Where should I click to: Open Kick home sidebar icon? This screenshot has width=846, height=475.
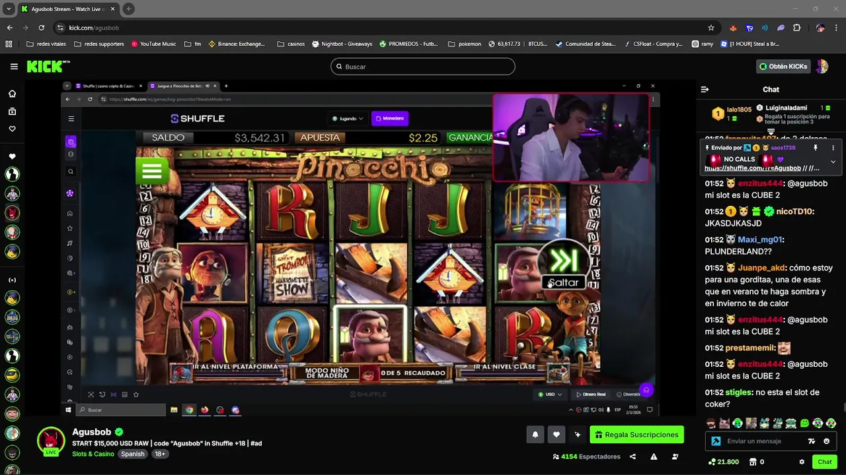click(12, 94)
